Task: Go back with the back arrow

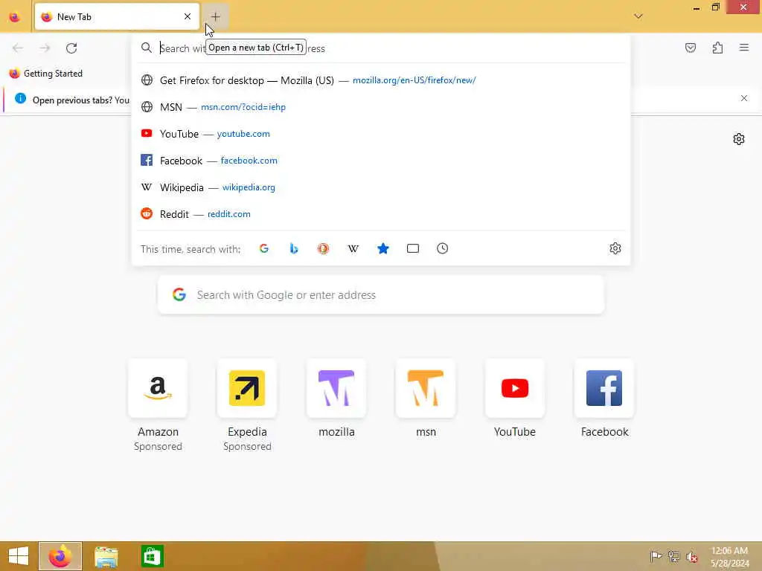Action: [x=18, y=48]
